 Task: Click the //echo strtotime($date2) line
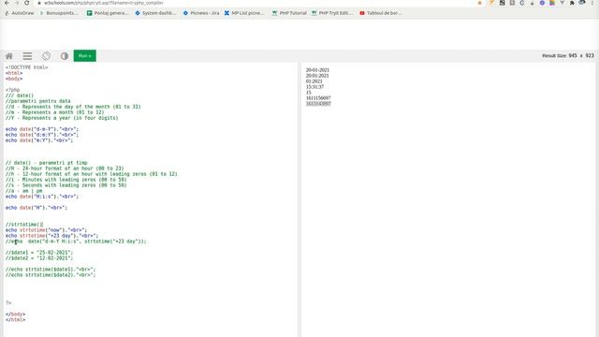click(x=51, y=274)
